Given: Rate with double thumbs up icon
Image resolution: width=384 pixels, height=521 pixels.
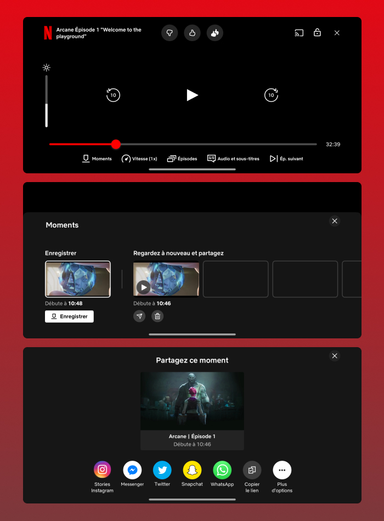Looking at the screenshot, I should coord(215,33).
